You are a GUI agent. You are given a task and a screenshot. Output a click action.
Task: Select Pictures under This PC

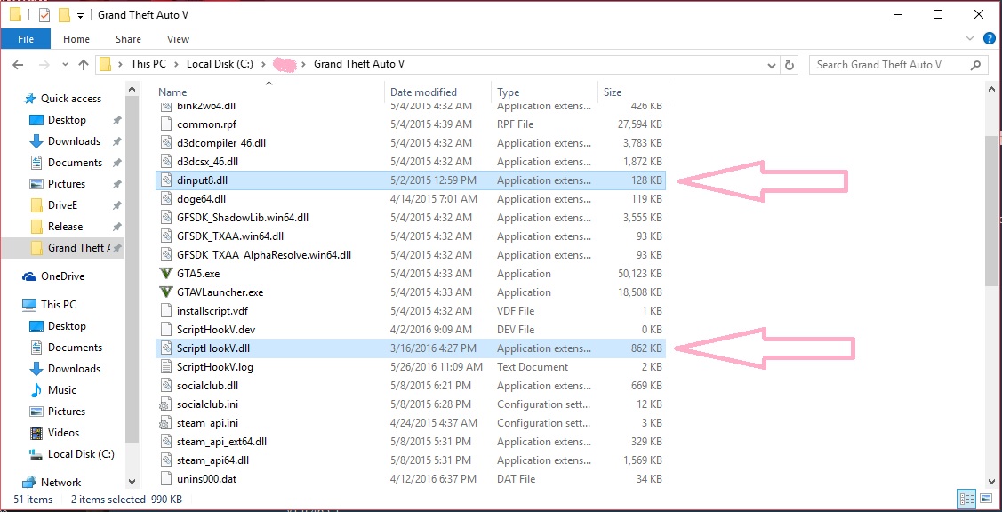point(67,412)
